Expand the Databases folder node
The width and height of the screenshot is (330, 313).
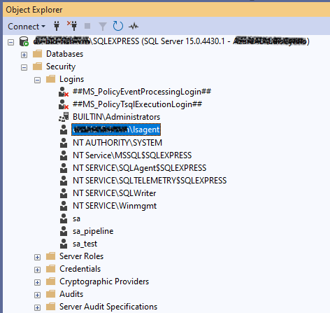[x=24, y=55]
